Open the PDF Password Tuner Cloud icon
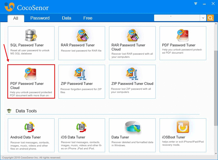The width and height of the screenshot is (218, 160). (x=30, y=74)
